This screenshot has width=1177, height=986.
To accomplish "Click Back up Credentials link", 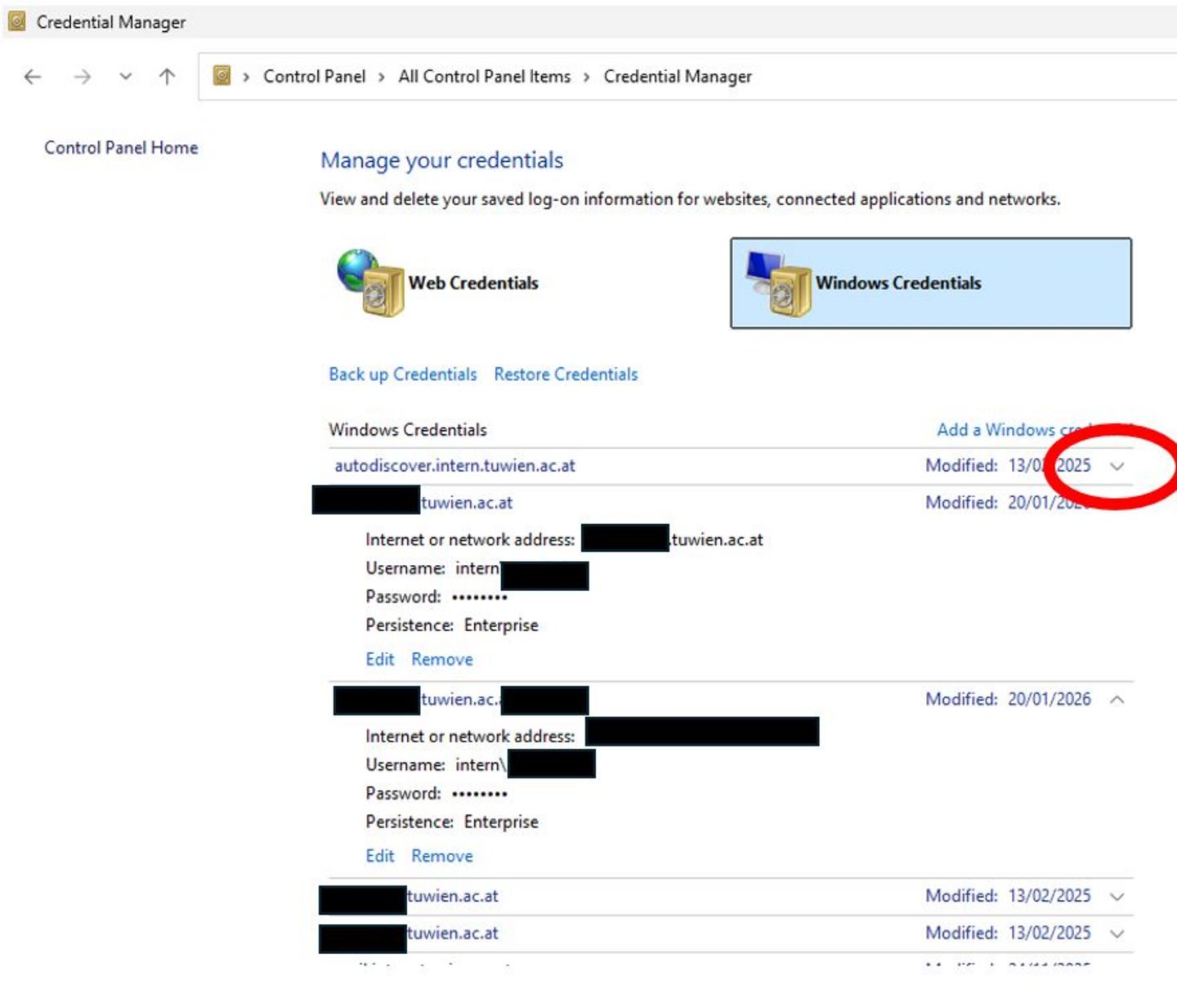I will tap(402, 374).
